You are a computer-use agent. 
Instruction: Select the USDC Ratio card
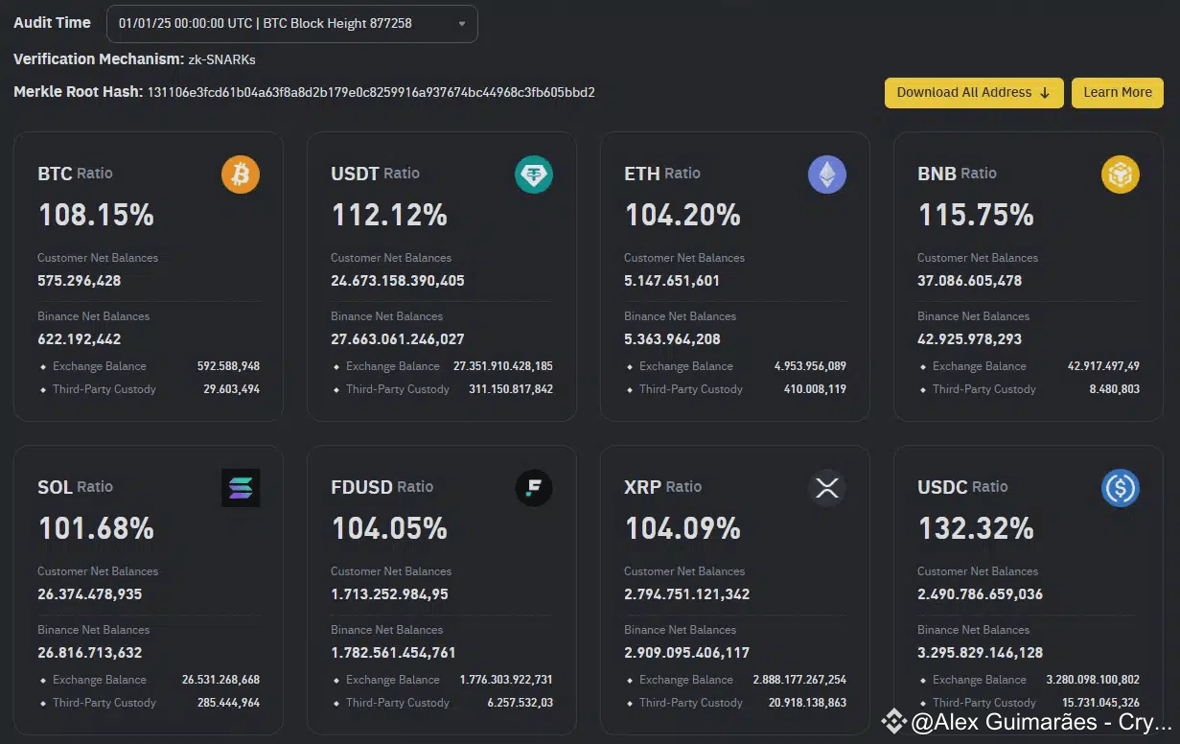point(1028,589)
